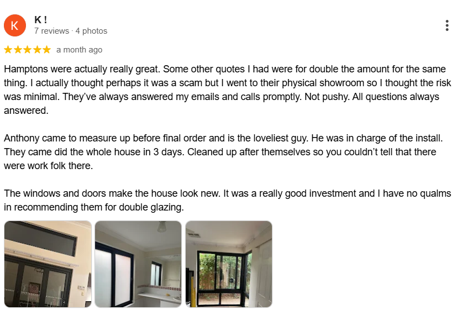This screenshot has height=310, width=456.
Task: Open the frosted glass bathroom window photo
Action: click(x=138, y=264)
